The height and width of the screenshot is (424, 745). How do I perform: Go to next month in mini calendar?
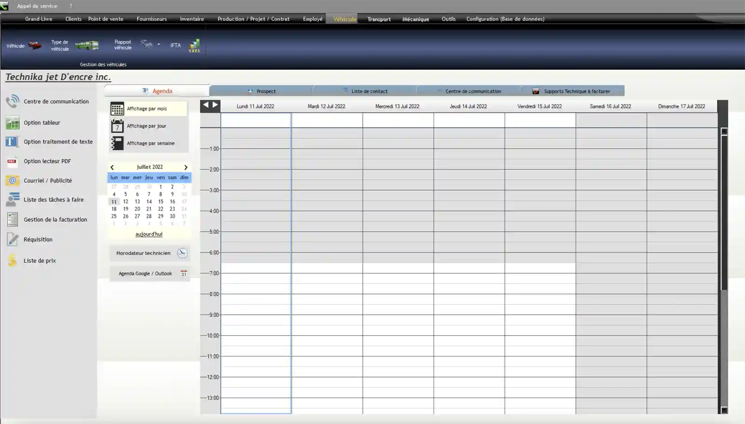pos(186,167)
